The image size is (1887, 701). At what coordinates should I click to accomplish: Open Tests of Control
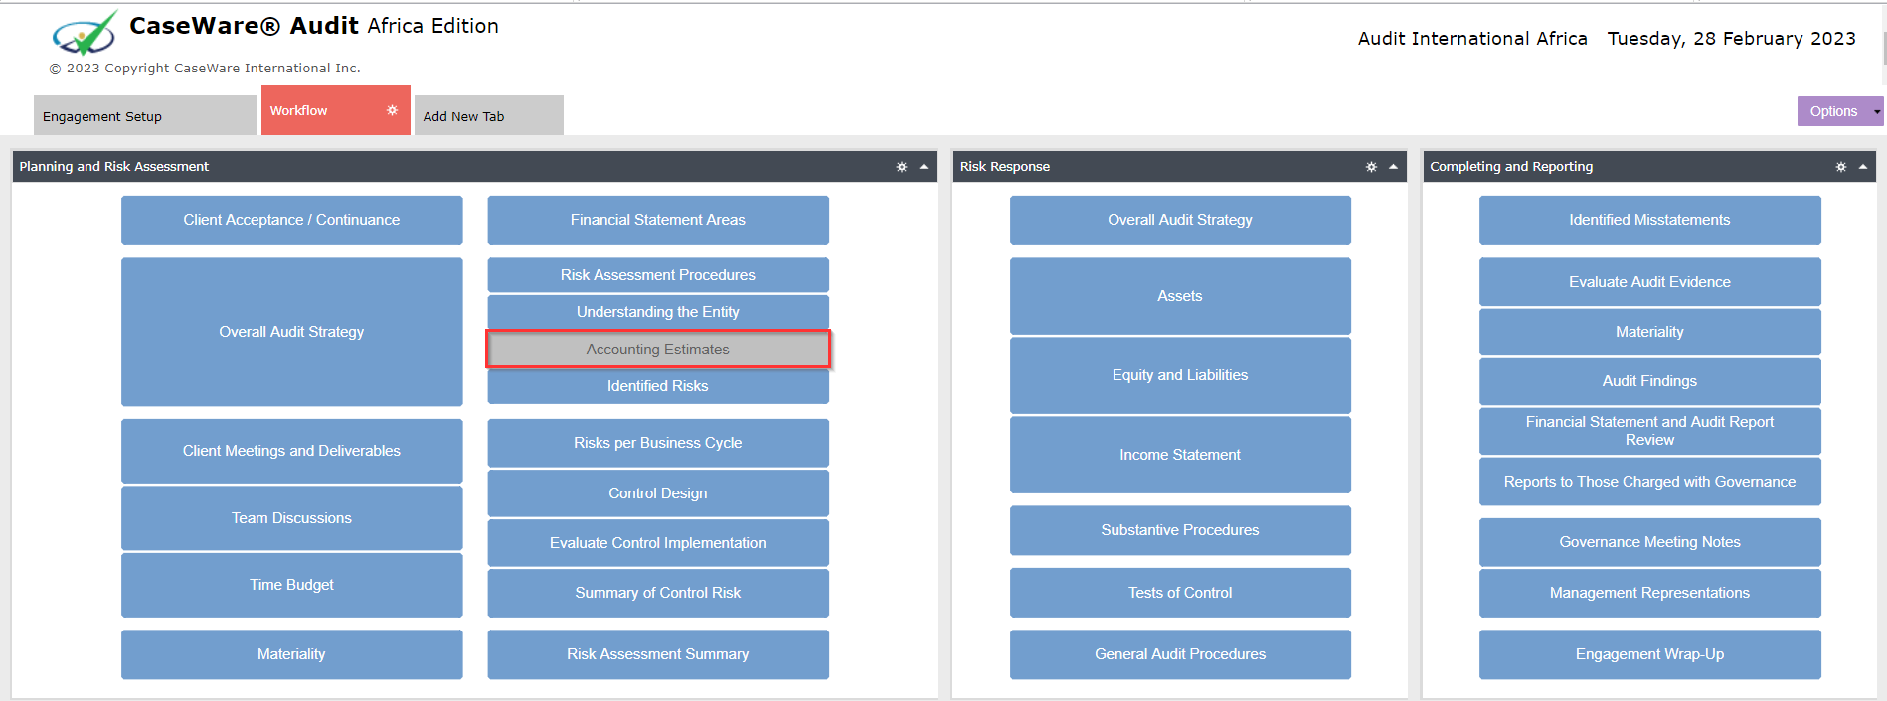click(x=1180, y=593)
